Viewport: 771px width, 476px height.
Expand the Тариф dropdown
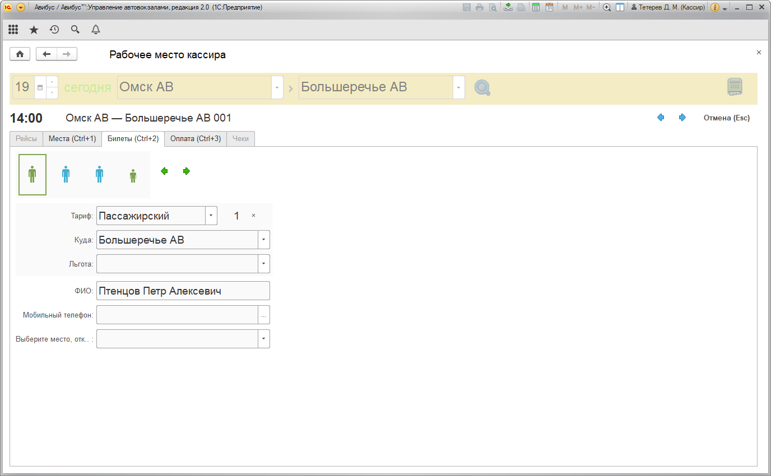coord(211,216)
